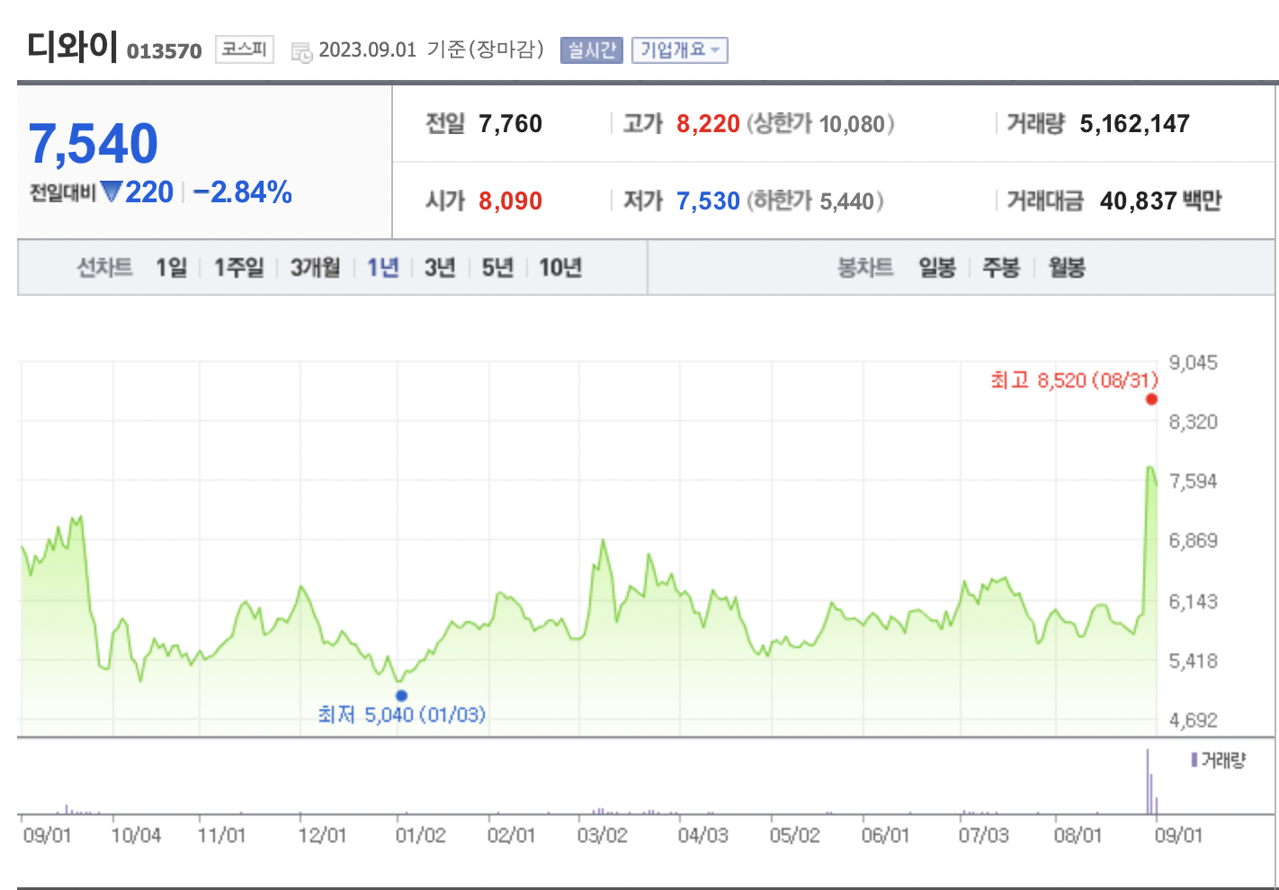Click the down-triangle change icon beside 220
This screenshot has height=890, width=1279.
112,191
